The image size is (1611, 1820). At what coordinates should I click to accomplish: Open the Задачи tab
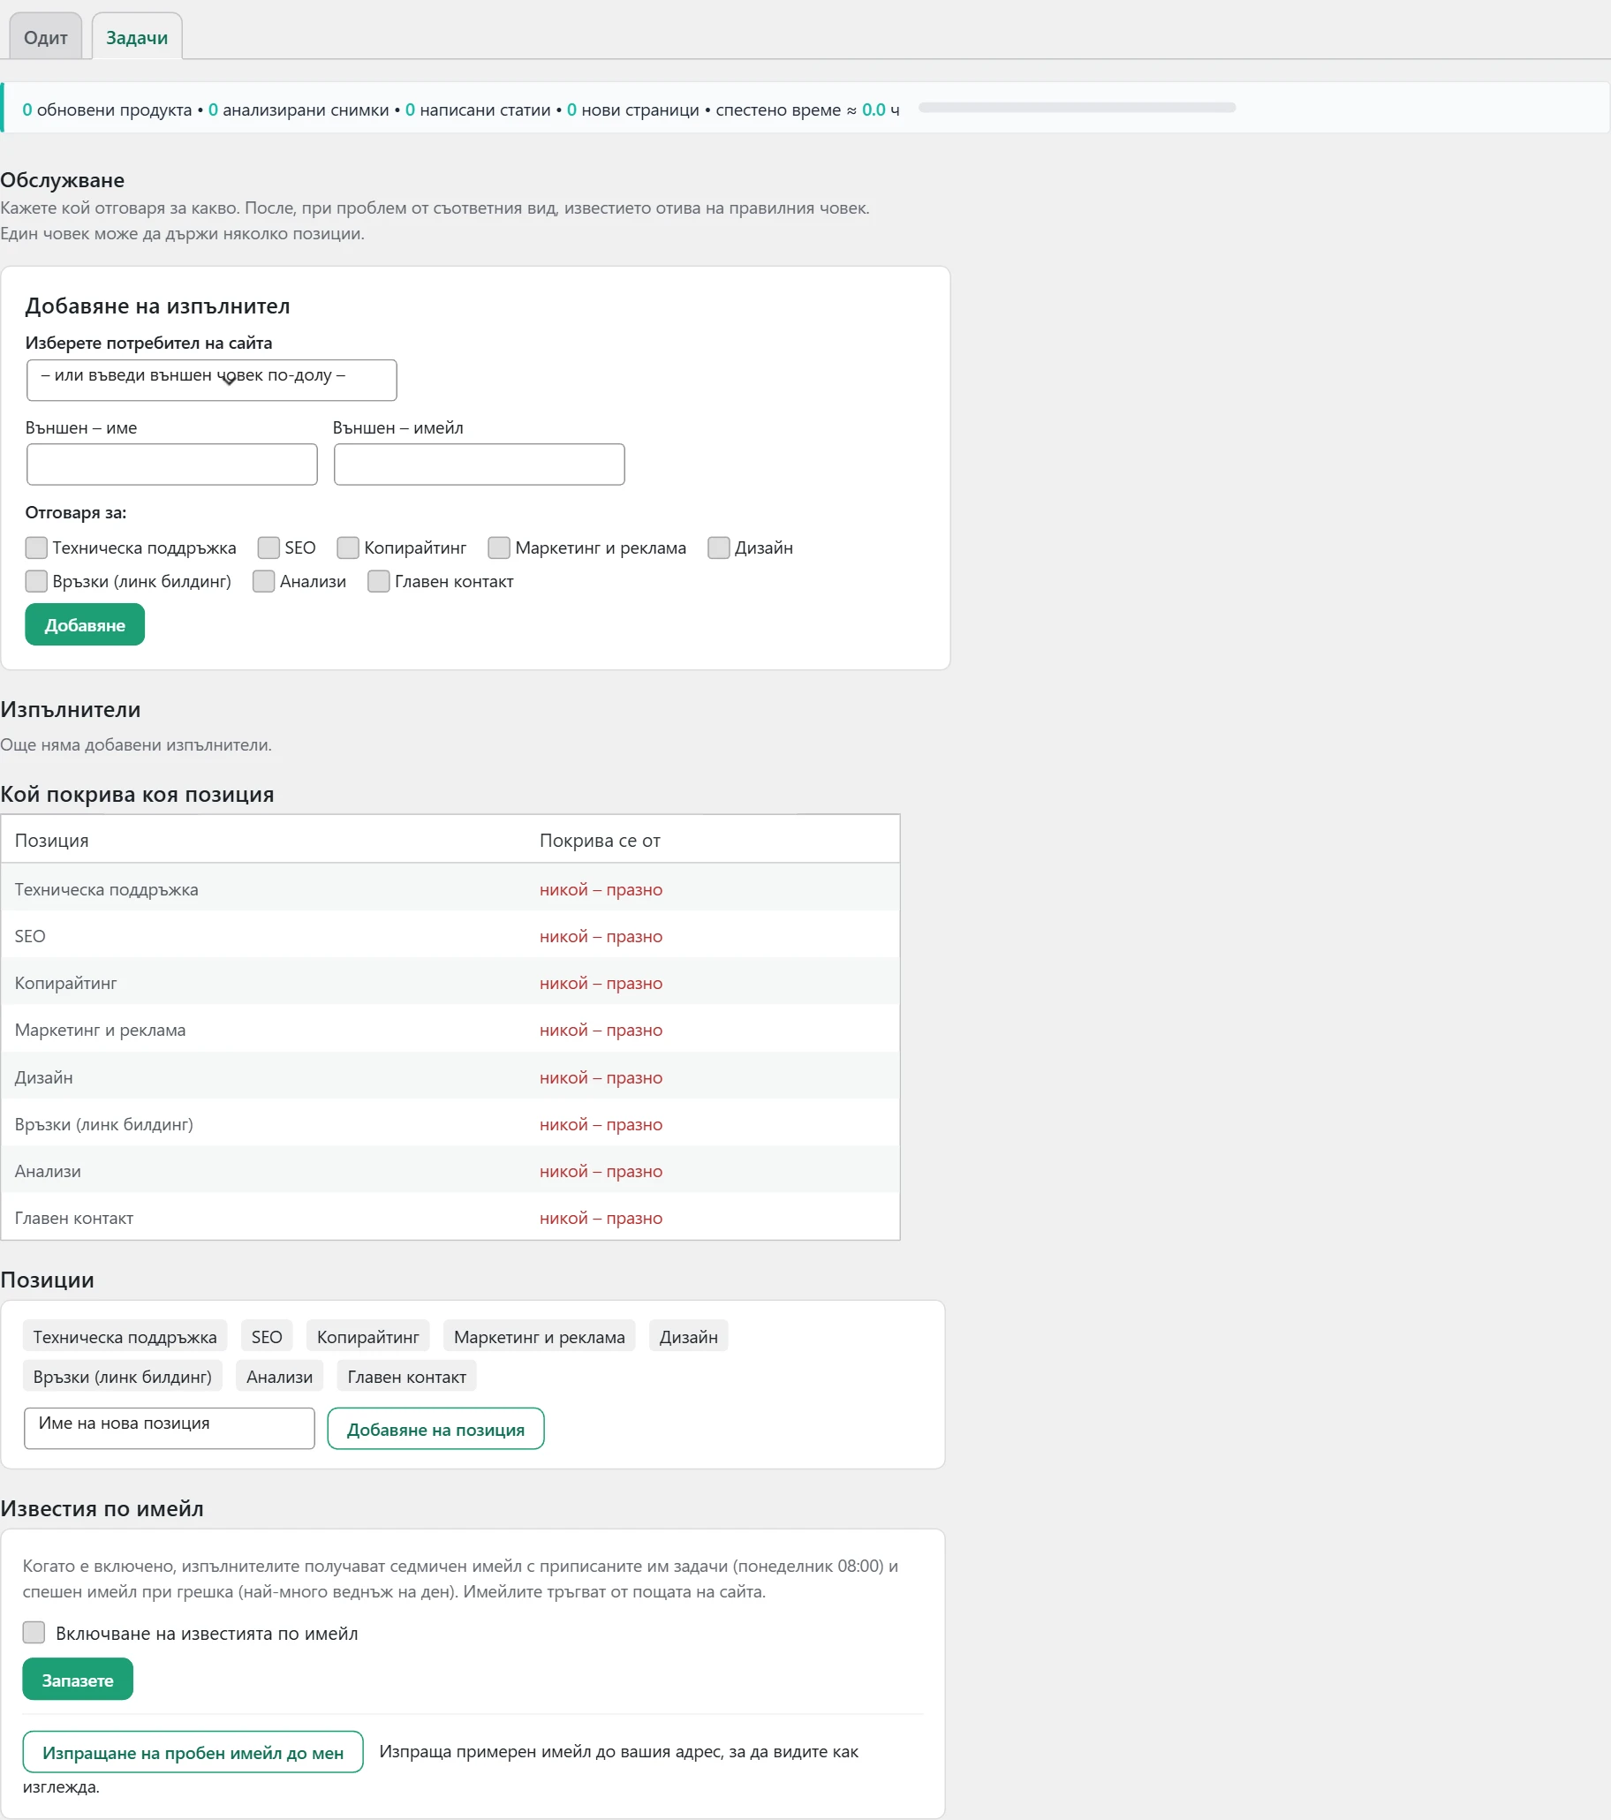tap(137, 37)
